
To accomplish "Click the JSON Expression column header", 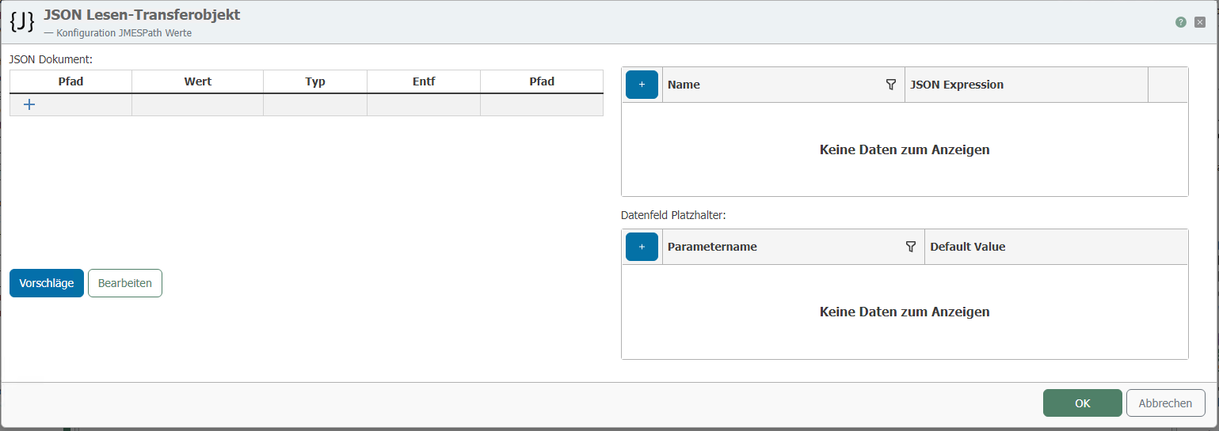I will tap(957, 85).
